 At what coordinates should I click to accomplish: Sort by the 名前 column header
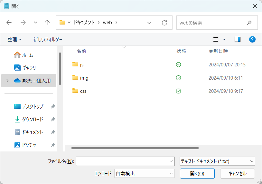pyautogui.click(x=81, y=51)
